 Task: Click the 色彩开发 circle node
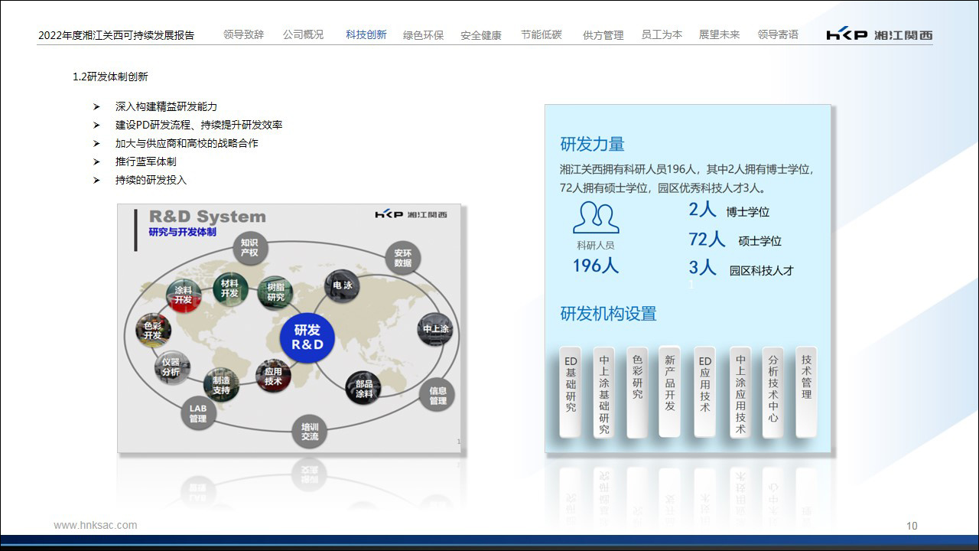click(153, 331)
